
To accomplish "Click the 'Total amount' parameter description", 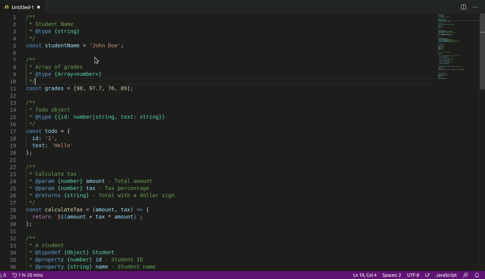I will 133,181.
